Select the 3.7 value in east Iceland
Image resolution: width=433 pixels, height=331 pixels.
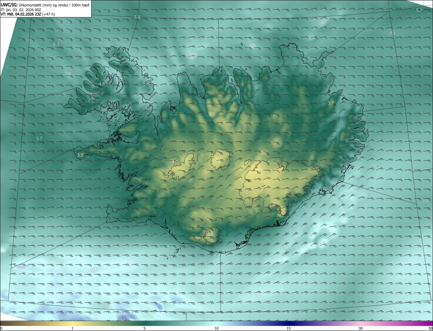pyautogui.click(x=331, y=103)
